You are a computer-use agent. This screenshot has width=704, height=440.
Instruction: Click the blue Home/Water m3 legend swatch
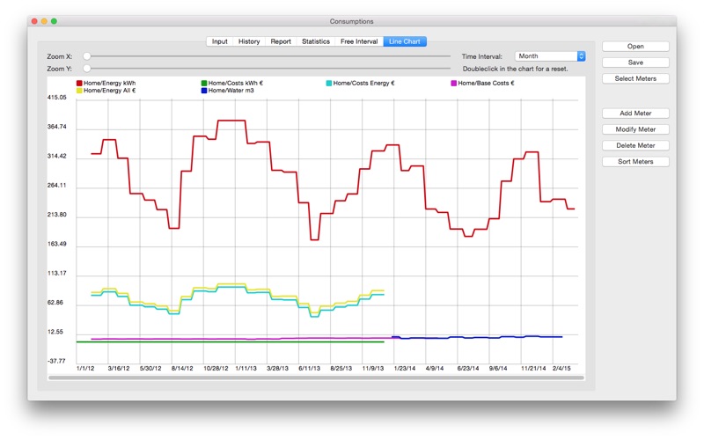[x=204, y=91]
